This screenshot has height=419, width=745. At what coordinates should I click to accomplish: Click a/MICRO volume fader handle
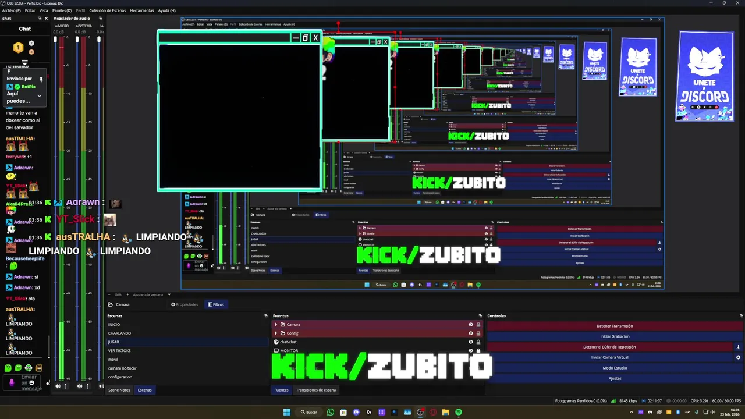pyautogui.click(x=55, y=40)
